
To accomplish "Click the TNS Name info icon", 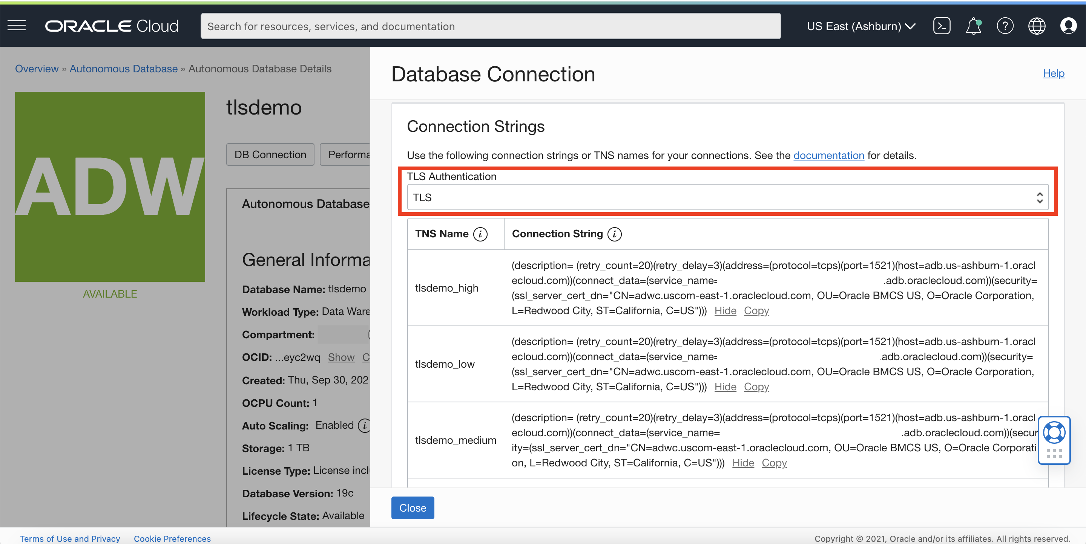I will pos(480,234).
